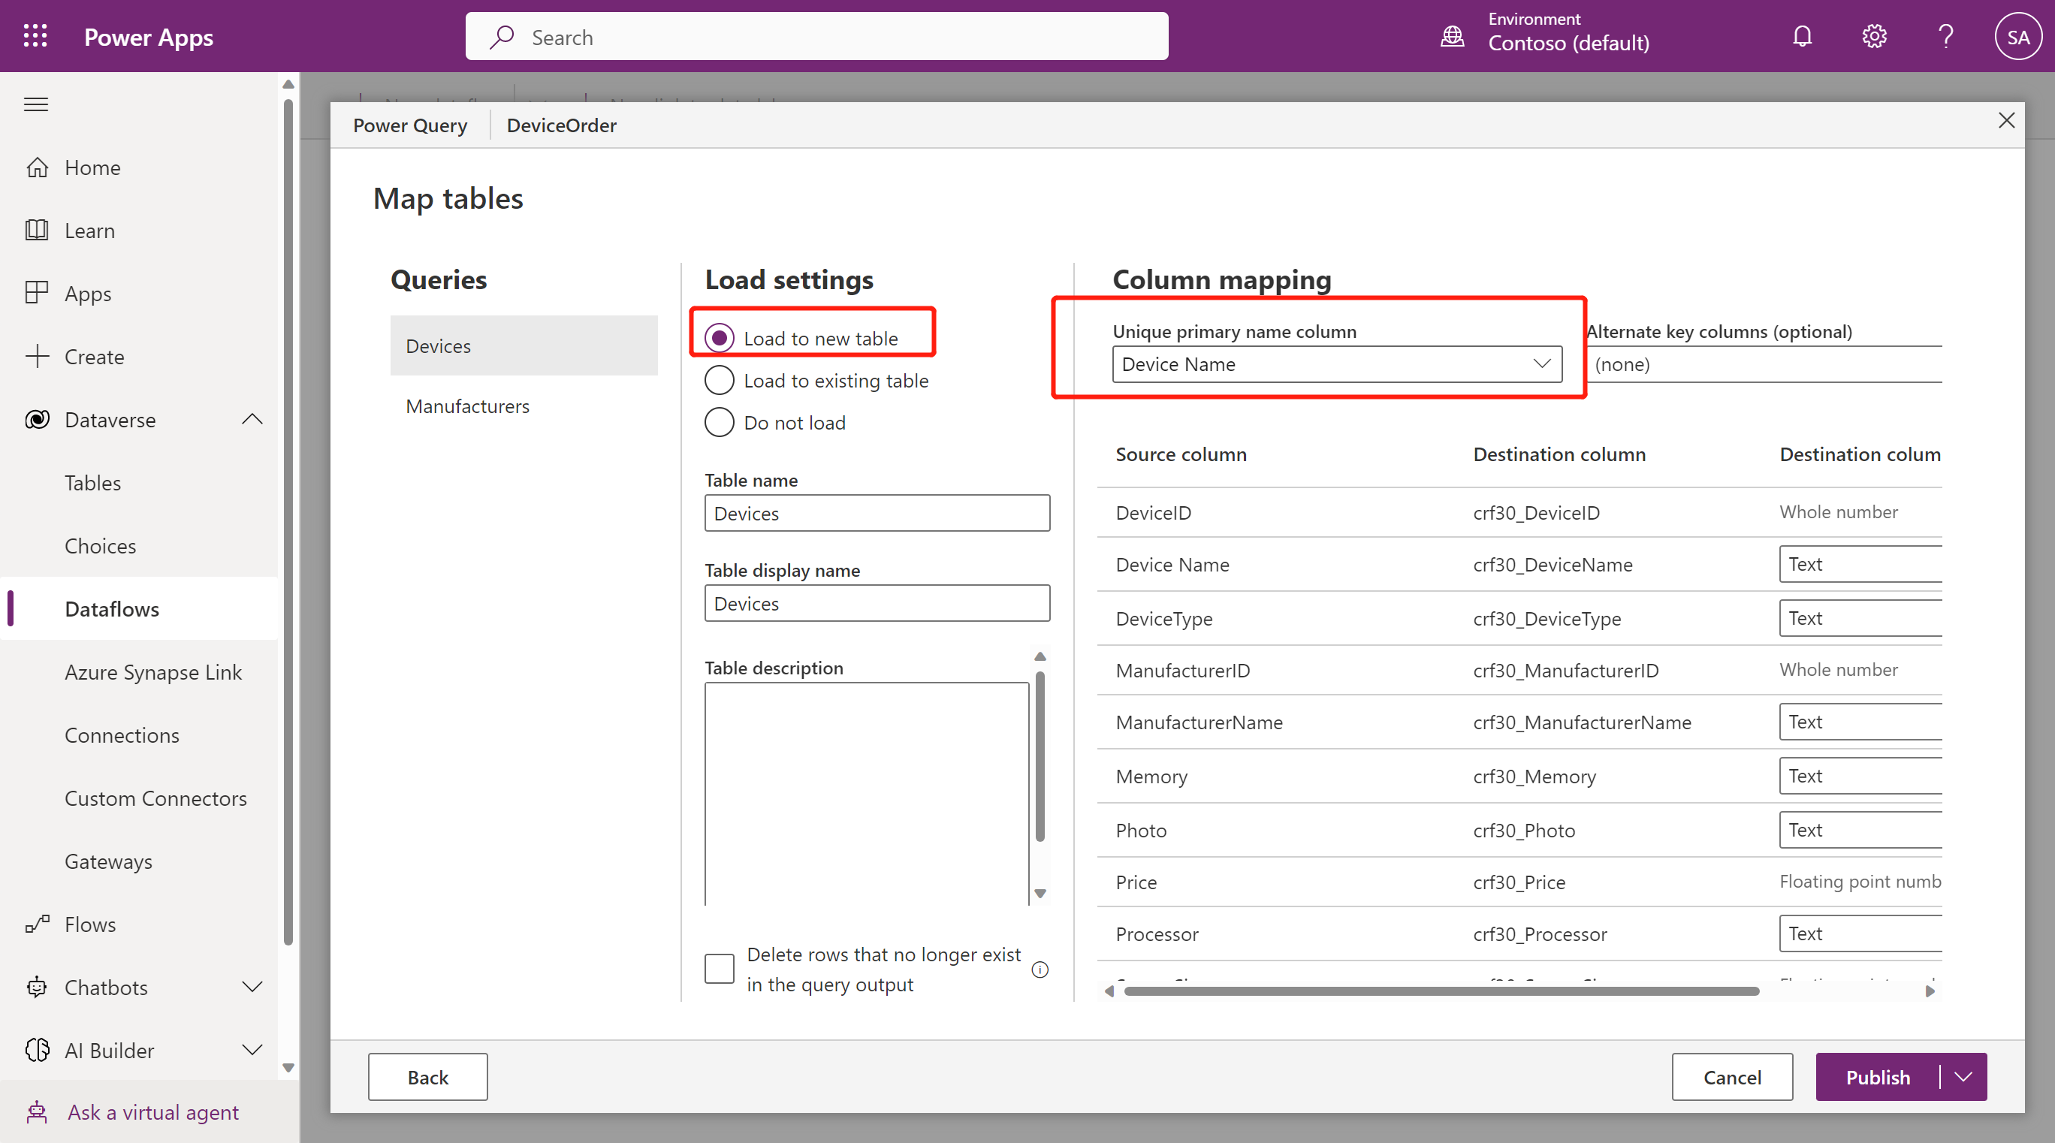Select the Do not load radio button
The height and width of the screenshot is (1143, 2055).
(x=719, y=423)
